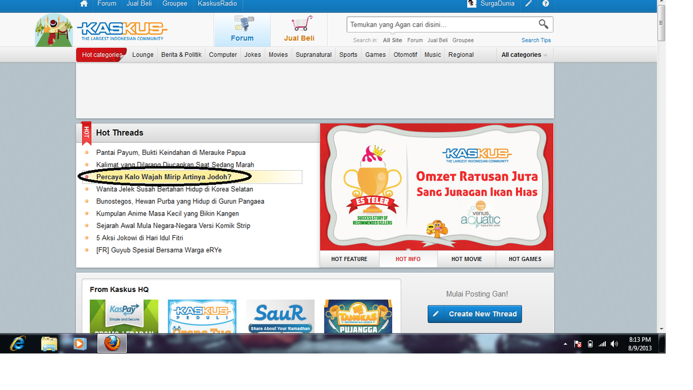
Task: Focus the Temukan yang Agan cari search field
Action: pyautogui.click(x=441, y=24)
